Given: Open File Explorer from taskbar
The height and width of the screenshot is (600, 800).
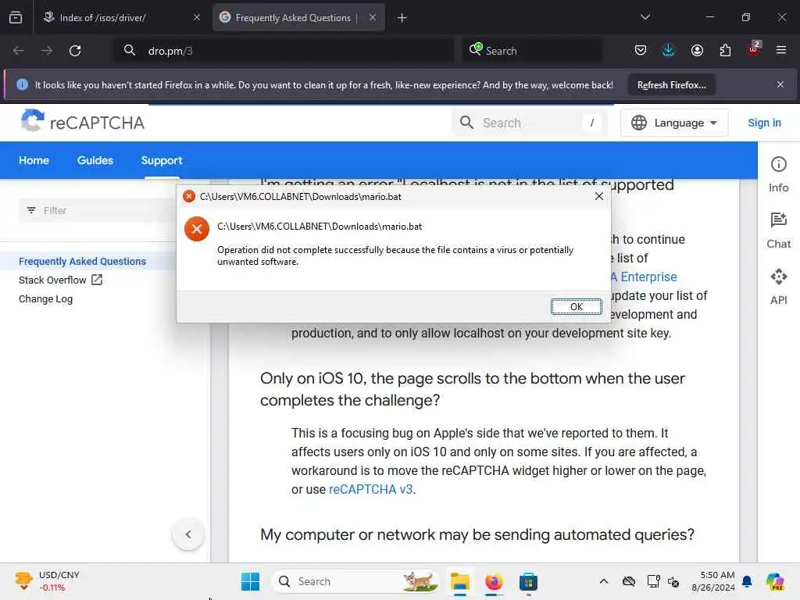Looking at the screenshot, I should click(459, 581).
